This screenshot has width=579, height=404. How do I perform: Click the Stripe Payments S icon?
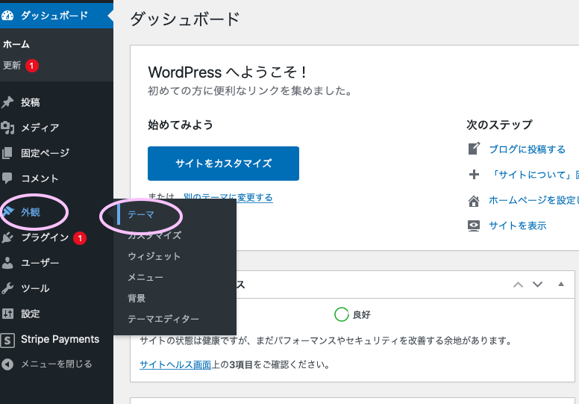pos(8,340)
